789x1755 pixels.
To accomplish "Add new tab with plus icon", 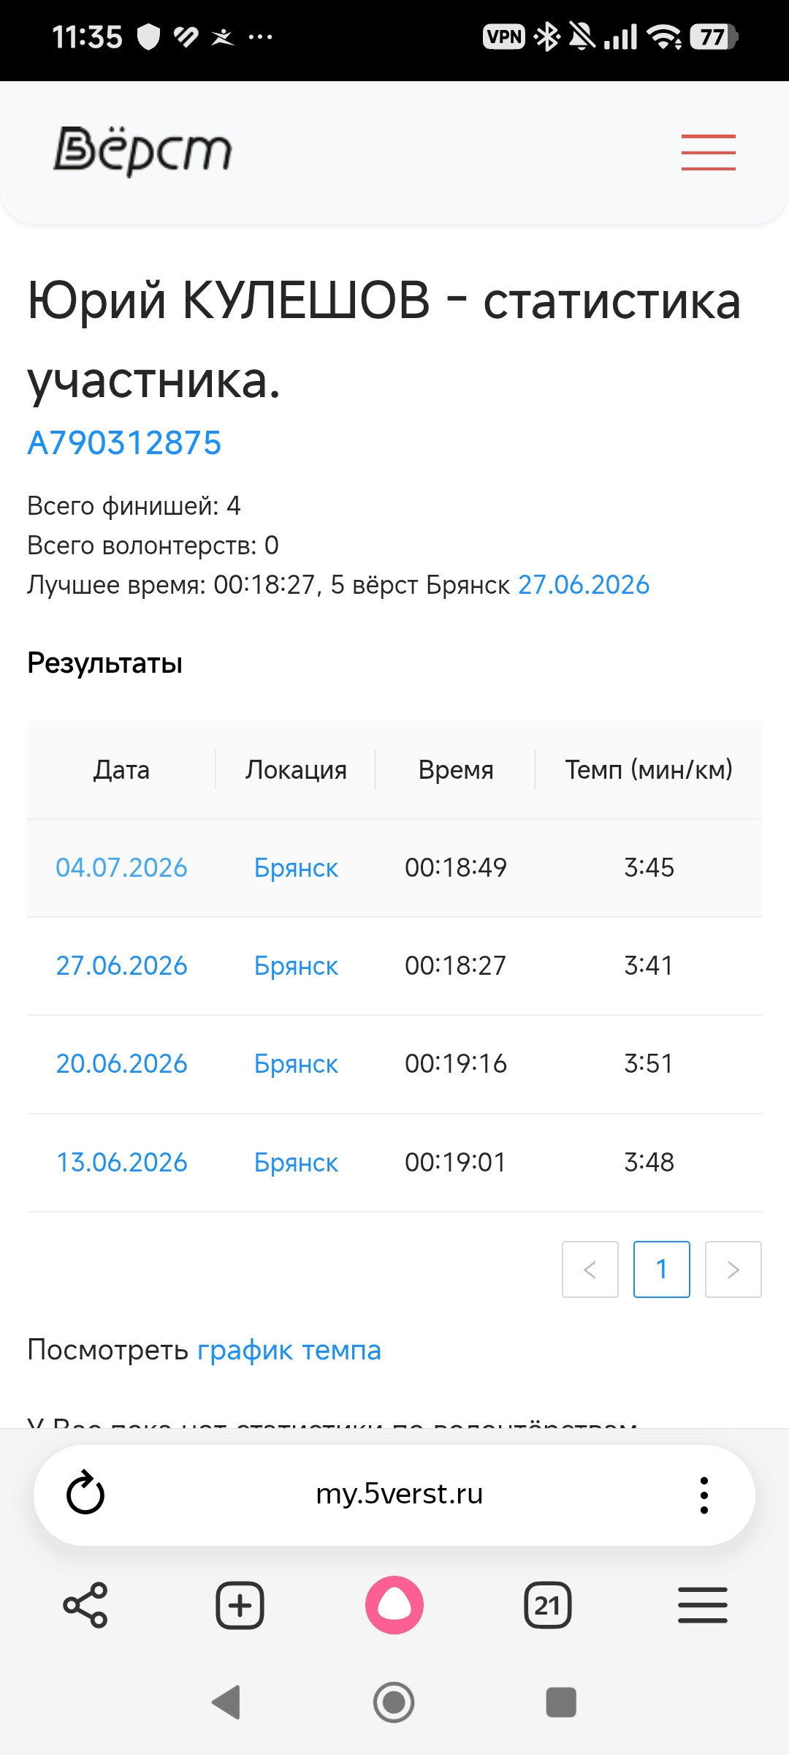I will (240, 1605).
